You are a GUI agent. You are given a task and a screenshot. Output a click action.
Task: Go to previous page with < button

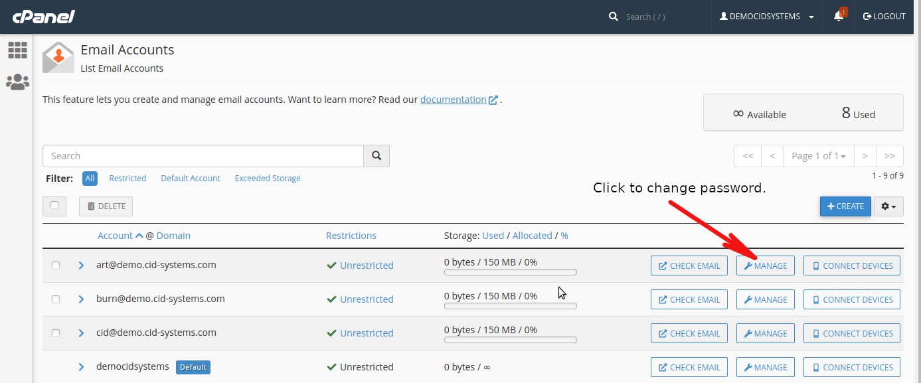[772, 156]
